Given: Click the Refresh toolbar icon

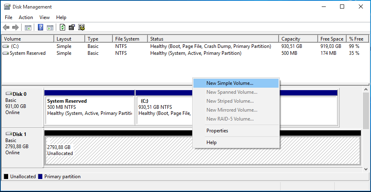Looking at the screenshot, I should pos(62,28).
